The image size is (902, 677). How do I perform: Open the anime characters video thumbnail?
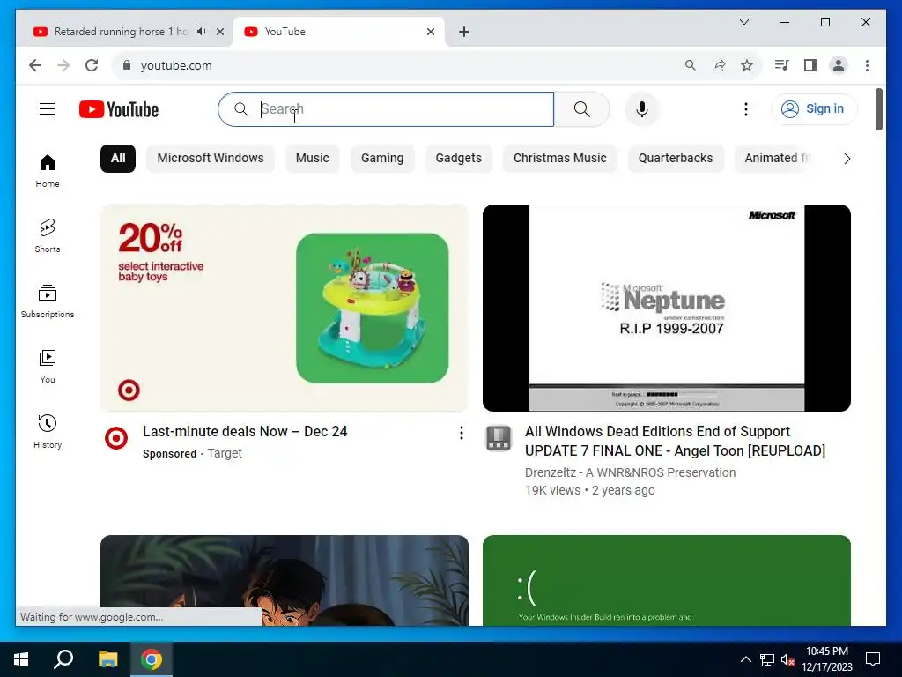(x=285, y=580)
